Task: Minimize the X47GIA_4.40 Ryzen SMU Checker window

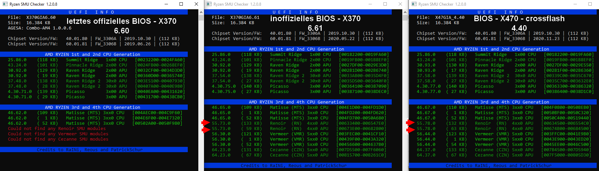Action: pos(575,4)
